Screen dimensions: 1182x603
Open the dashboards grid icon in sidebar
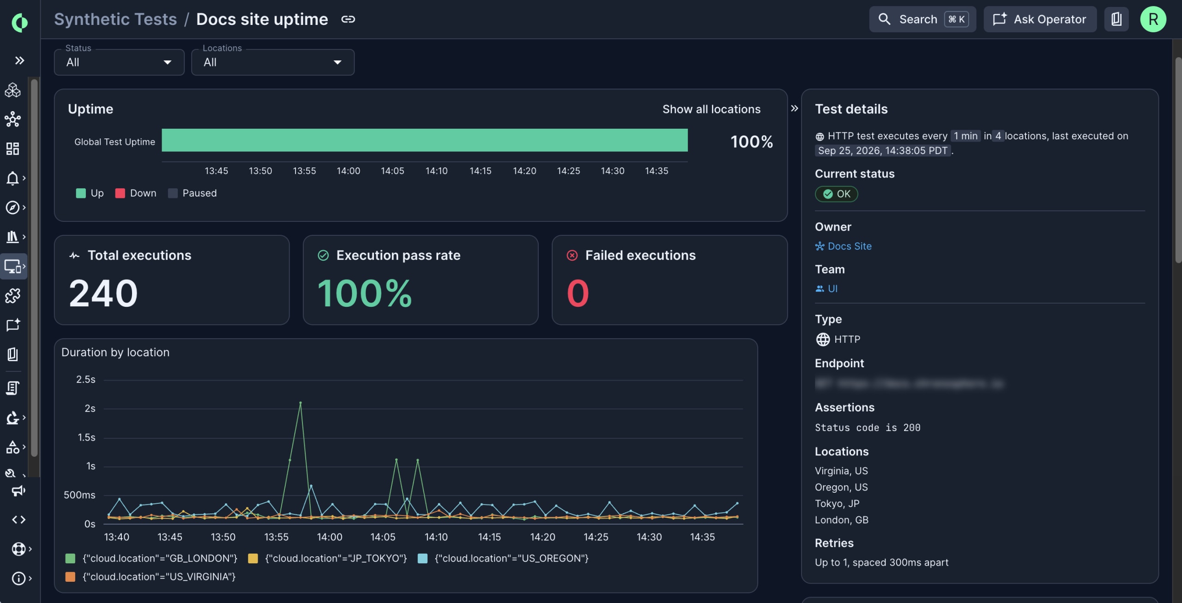pos(13,149)
